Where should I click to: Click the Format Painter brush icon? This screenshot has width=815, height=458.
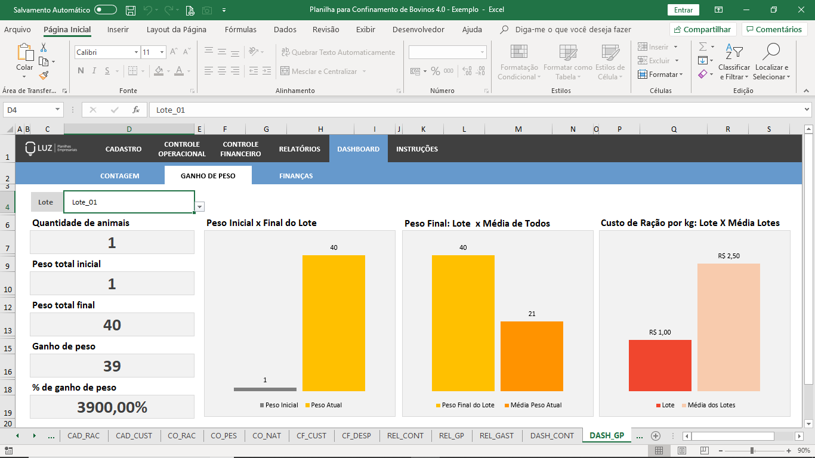(x=44, y=75)
